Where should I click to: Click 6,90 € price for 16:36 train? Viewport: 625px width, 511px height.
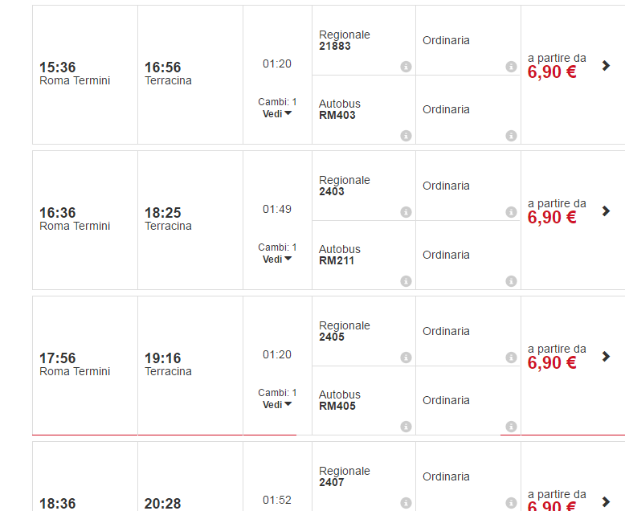click(552, 218)
